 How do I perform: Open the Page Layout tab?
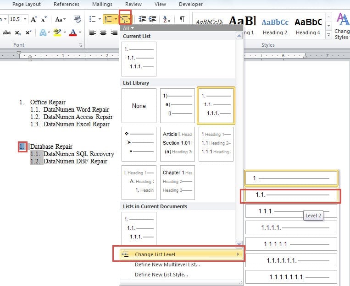27,4
